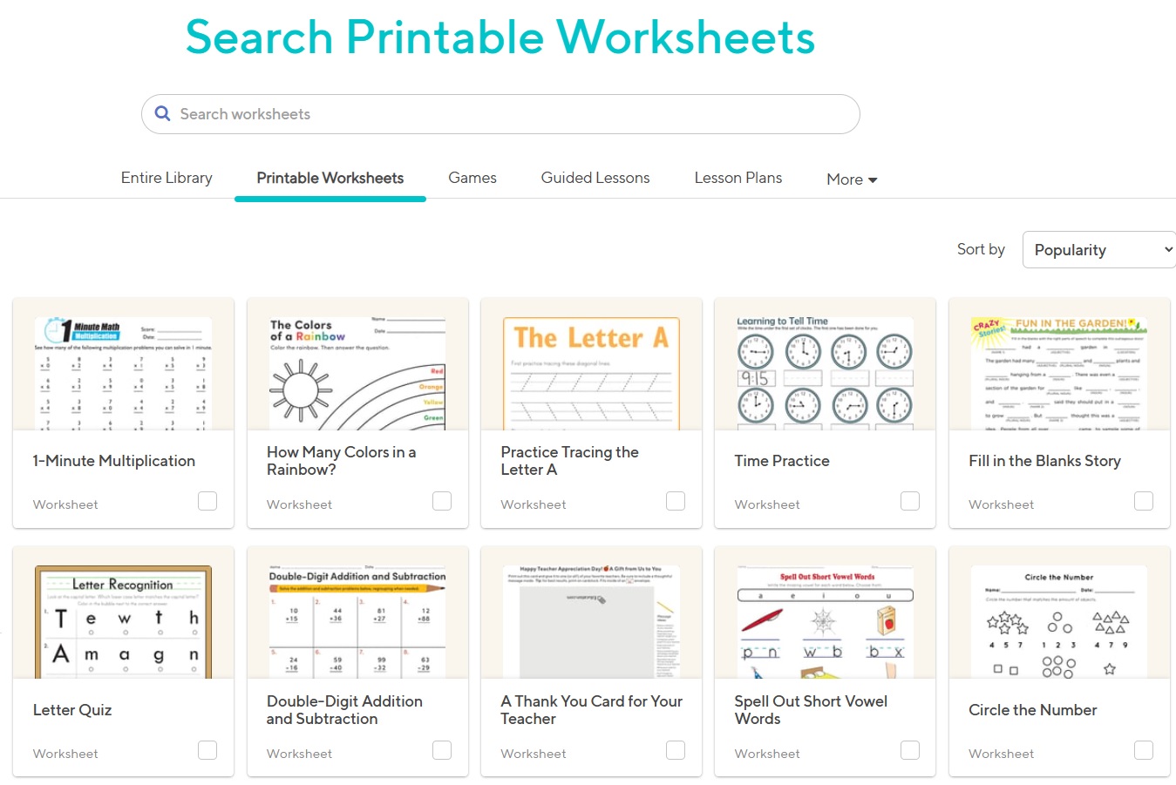
Task: Switch to the Lesson Plans tab
Action: tap(738, 177)
